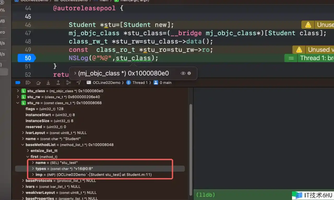Click the Step Out debug icon
334x200 pixels.
pos(58,83)
